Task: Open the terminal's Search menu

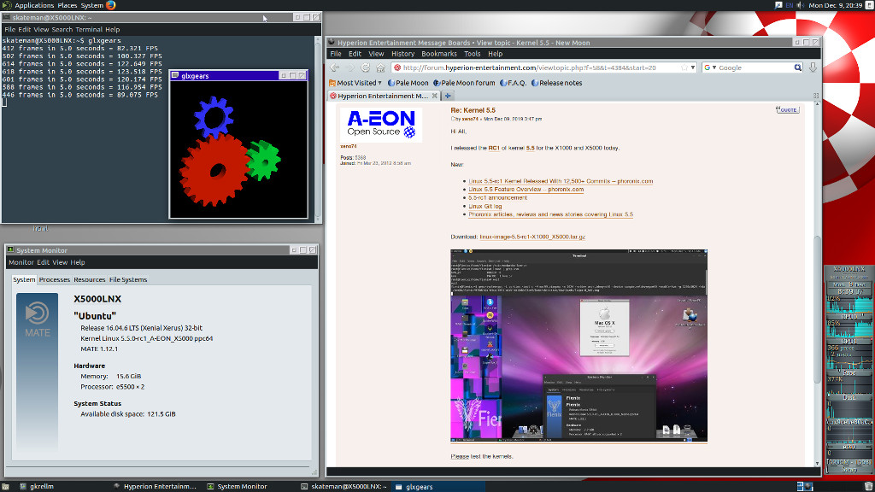Action: pyautogui.click(x=62, y=30)
